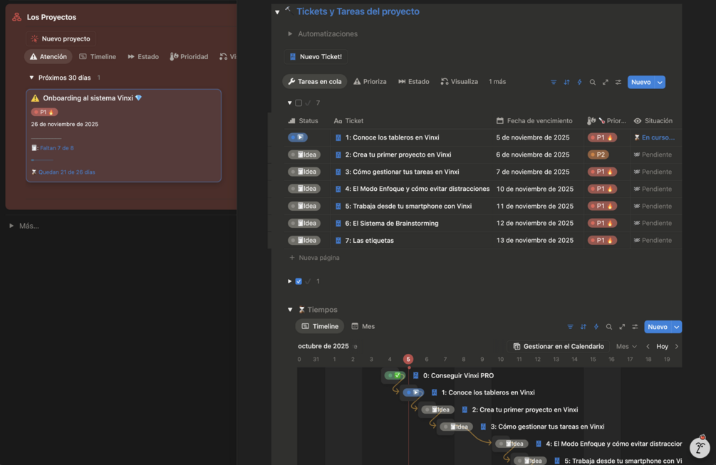Click the Idea status of ticket 6 row

[x=304, y=223]
